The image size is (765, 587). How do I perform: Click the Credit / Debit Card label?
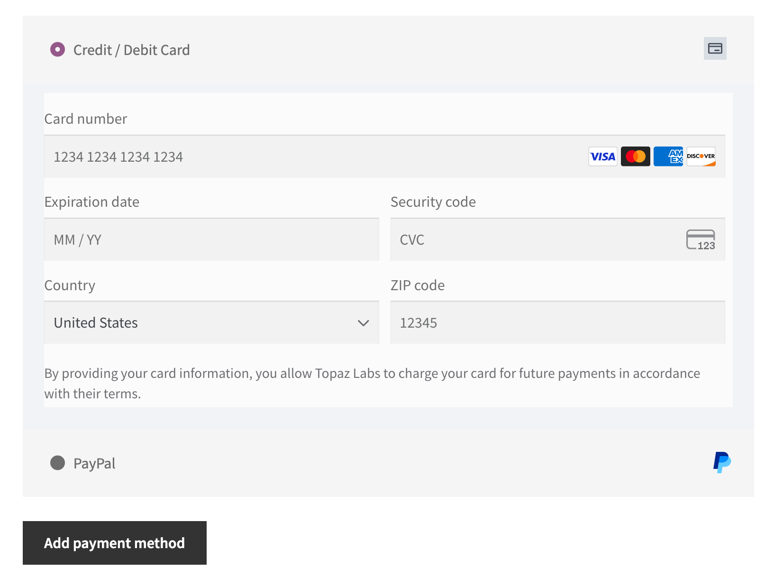click(131, 50)
